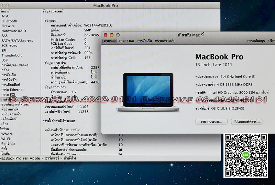This screenshot has height=185, width=275.
Task: Open FireWire hardware entry
Action: point(8,26)
